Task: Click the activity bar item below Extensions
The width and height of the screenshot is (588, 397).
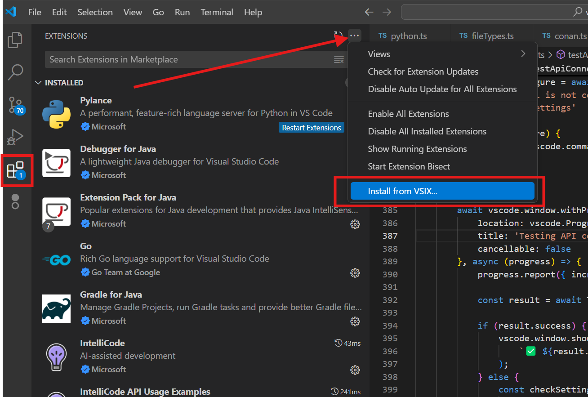Action: click(x=15, y=202)
